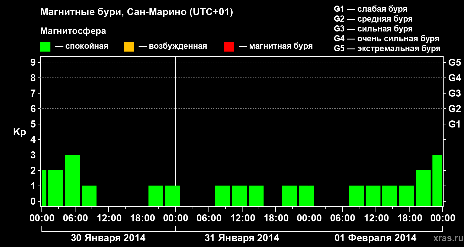Click the 'Магнитосфера' legend heading
The width and height of the screenshot is (464, 247).
point(73,31)
